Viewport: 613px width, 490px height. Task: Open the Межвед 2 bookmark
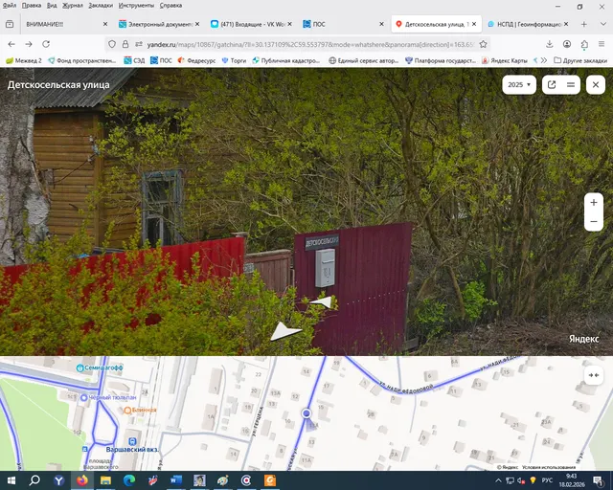tap(24, 60)
